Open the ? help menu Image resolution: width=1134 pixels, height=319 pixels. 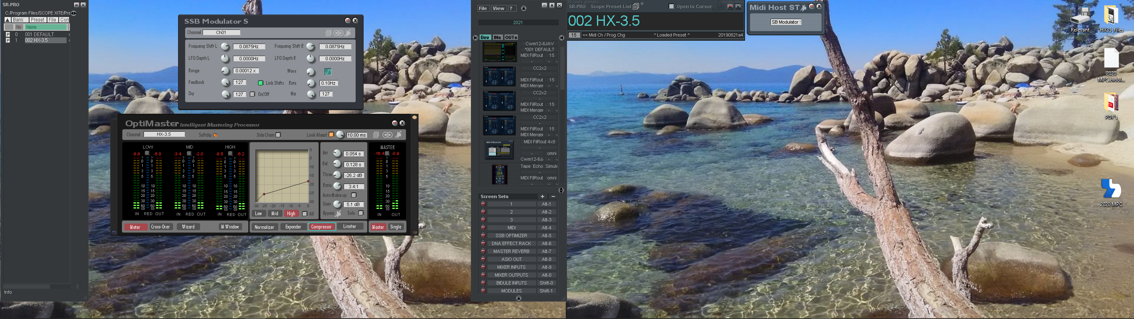pyautogui.click(x=512, y=8)
